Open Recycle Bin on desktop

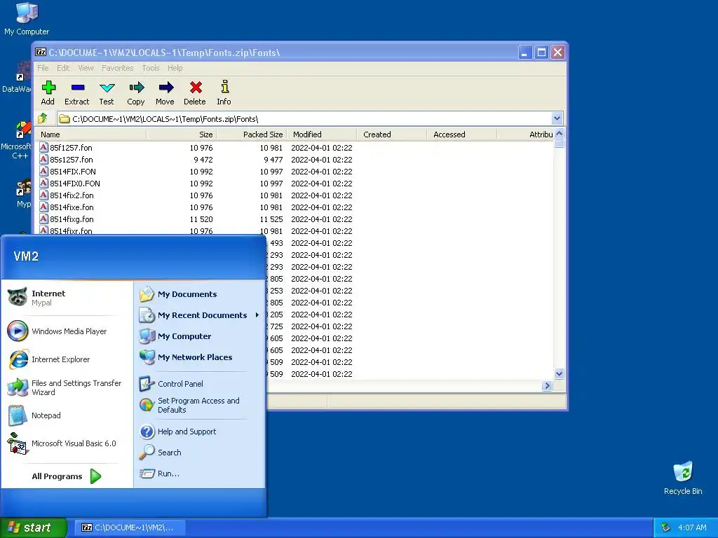pyautogui.click(x=683, y=478)
